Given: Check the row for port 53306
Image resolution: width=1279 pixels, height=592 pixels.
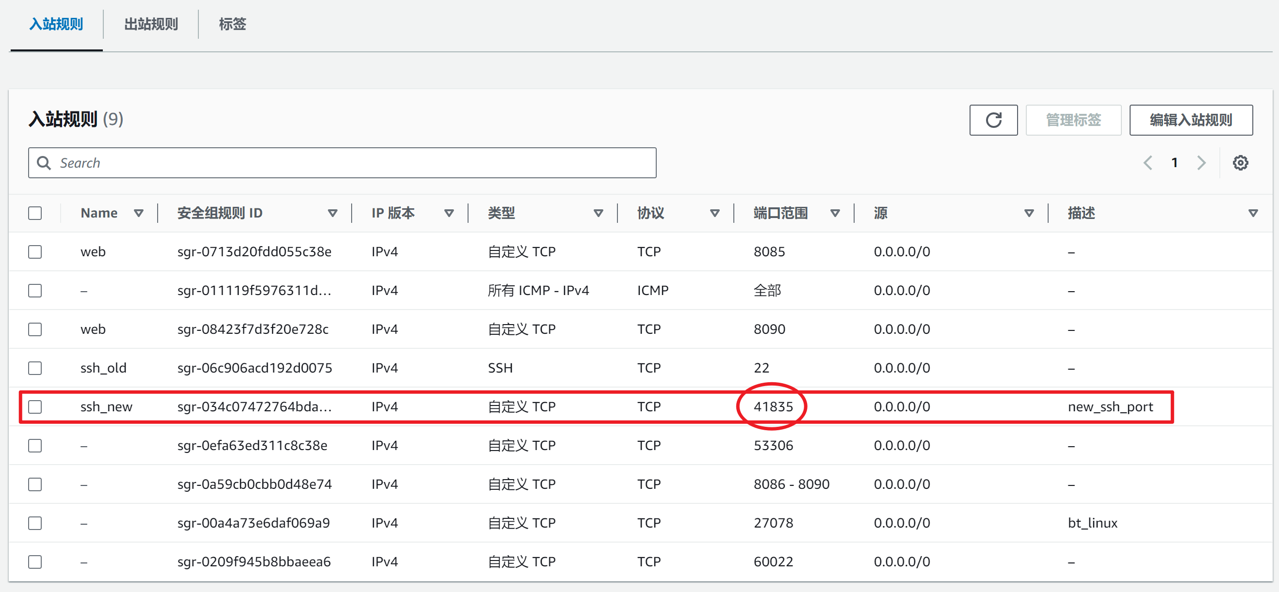Looking at the screenshot, I should (35, 445).
